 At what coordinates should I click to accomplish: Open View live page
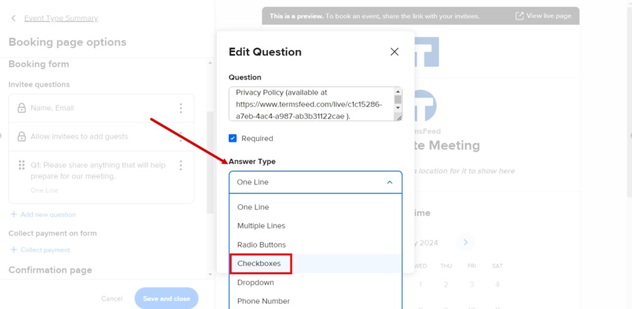(544, 16)
